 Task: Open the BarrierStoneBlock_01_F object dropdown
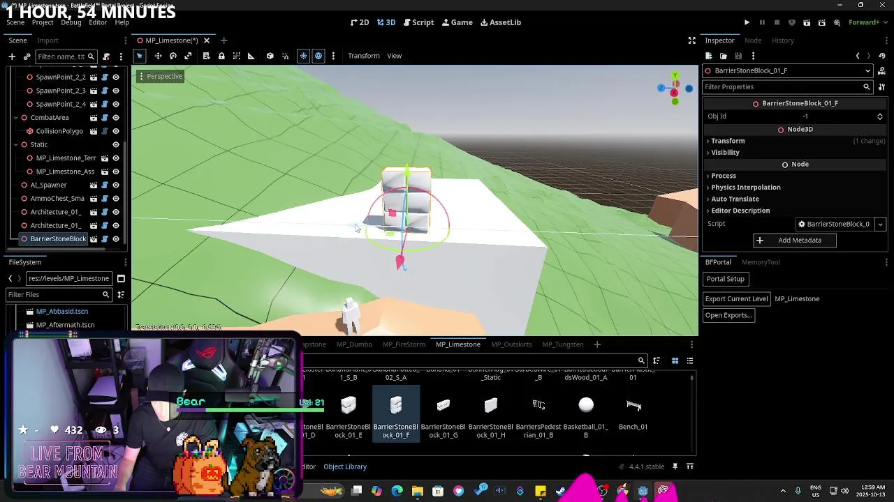787,70
